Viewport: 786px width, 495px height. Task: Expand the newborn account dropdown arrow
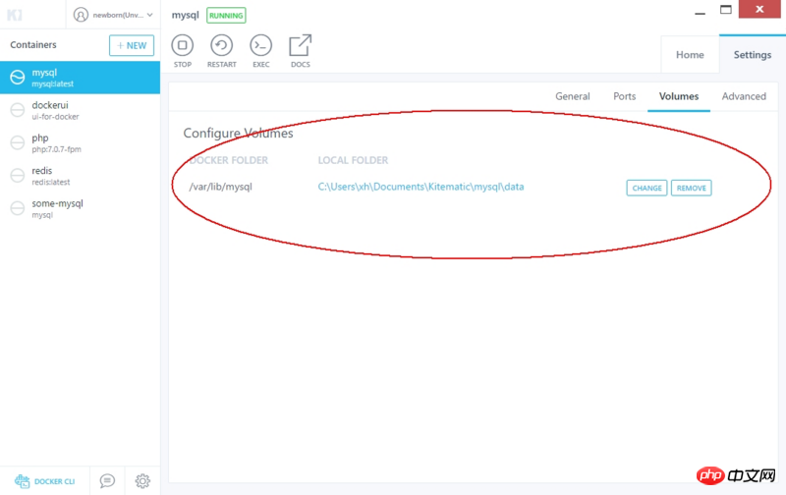[x=150, y=15]
